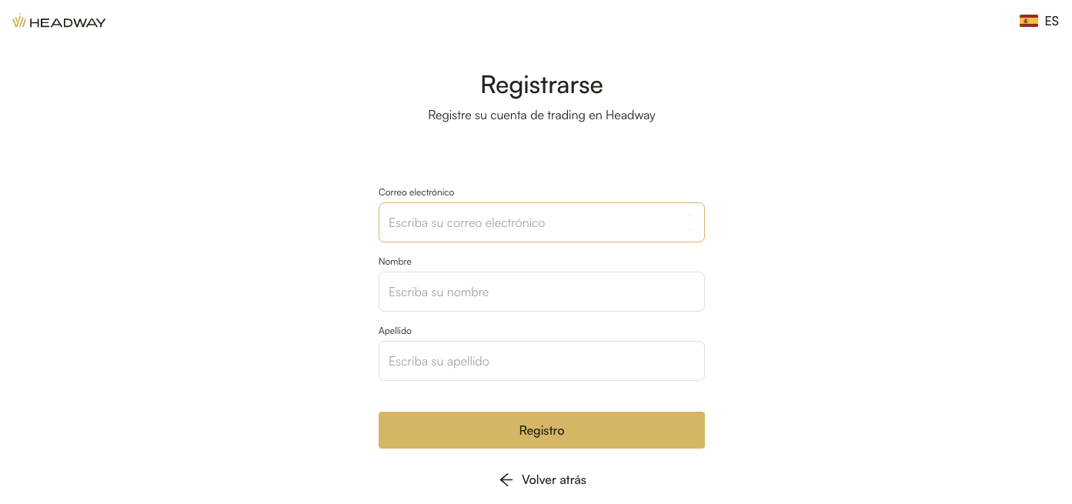Click the Registrarse page heading
Viewport: 1072px width, 504px height.
tap(541, 84)
